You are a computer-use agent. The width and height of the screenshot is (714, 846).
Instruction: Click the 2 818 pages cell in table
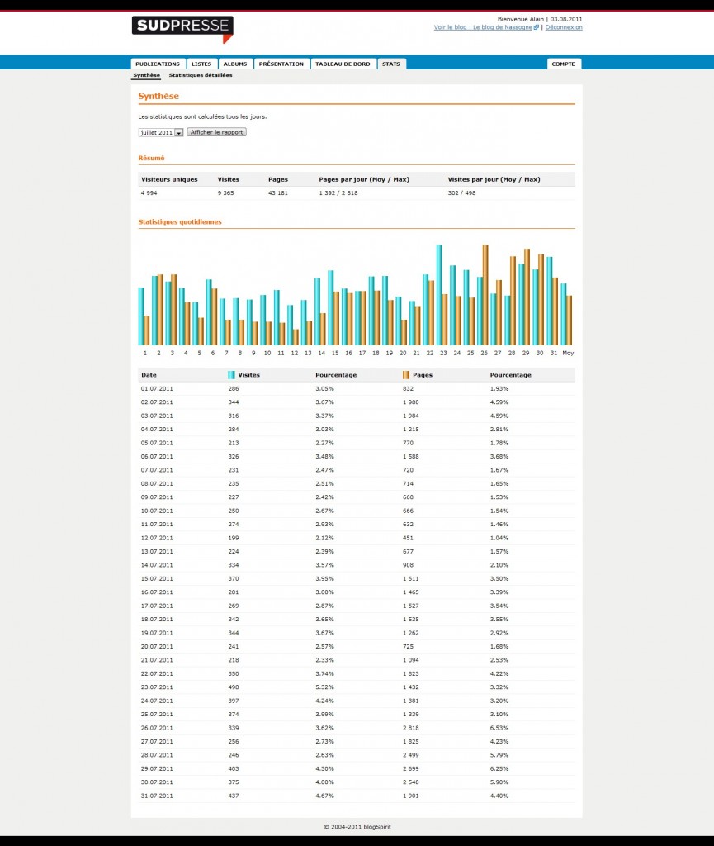(x=410, y=728)
